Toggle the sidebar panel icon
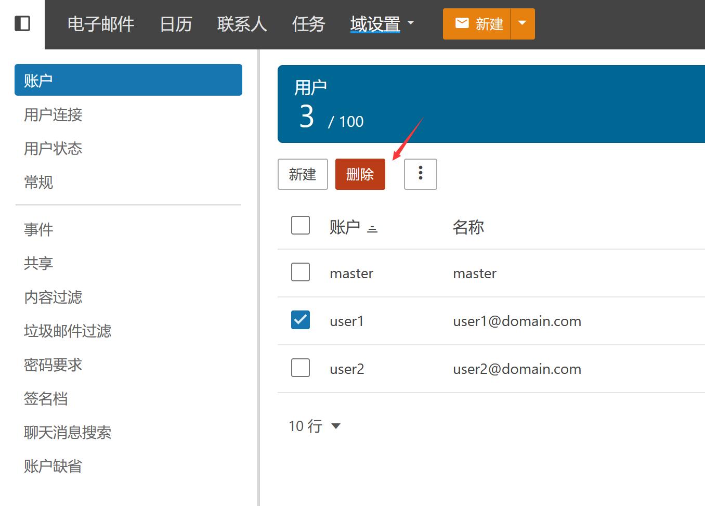Screen dimensions: 705x506 click(x=22, y=23)
